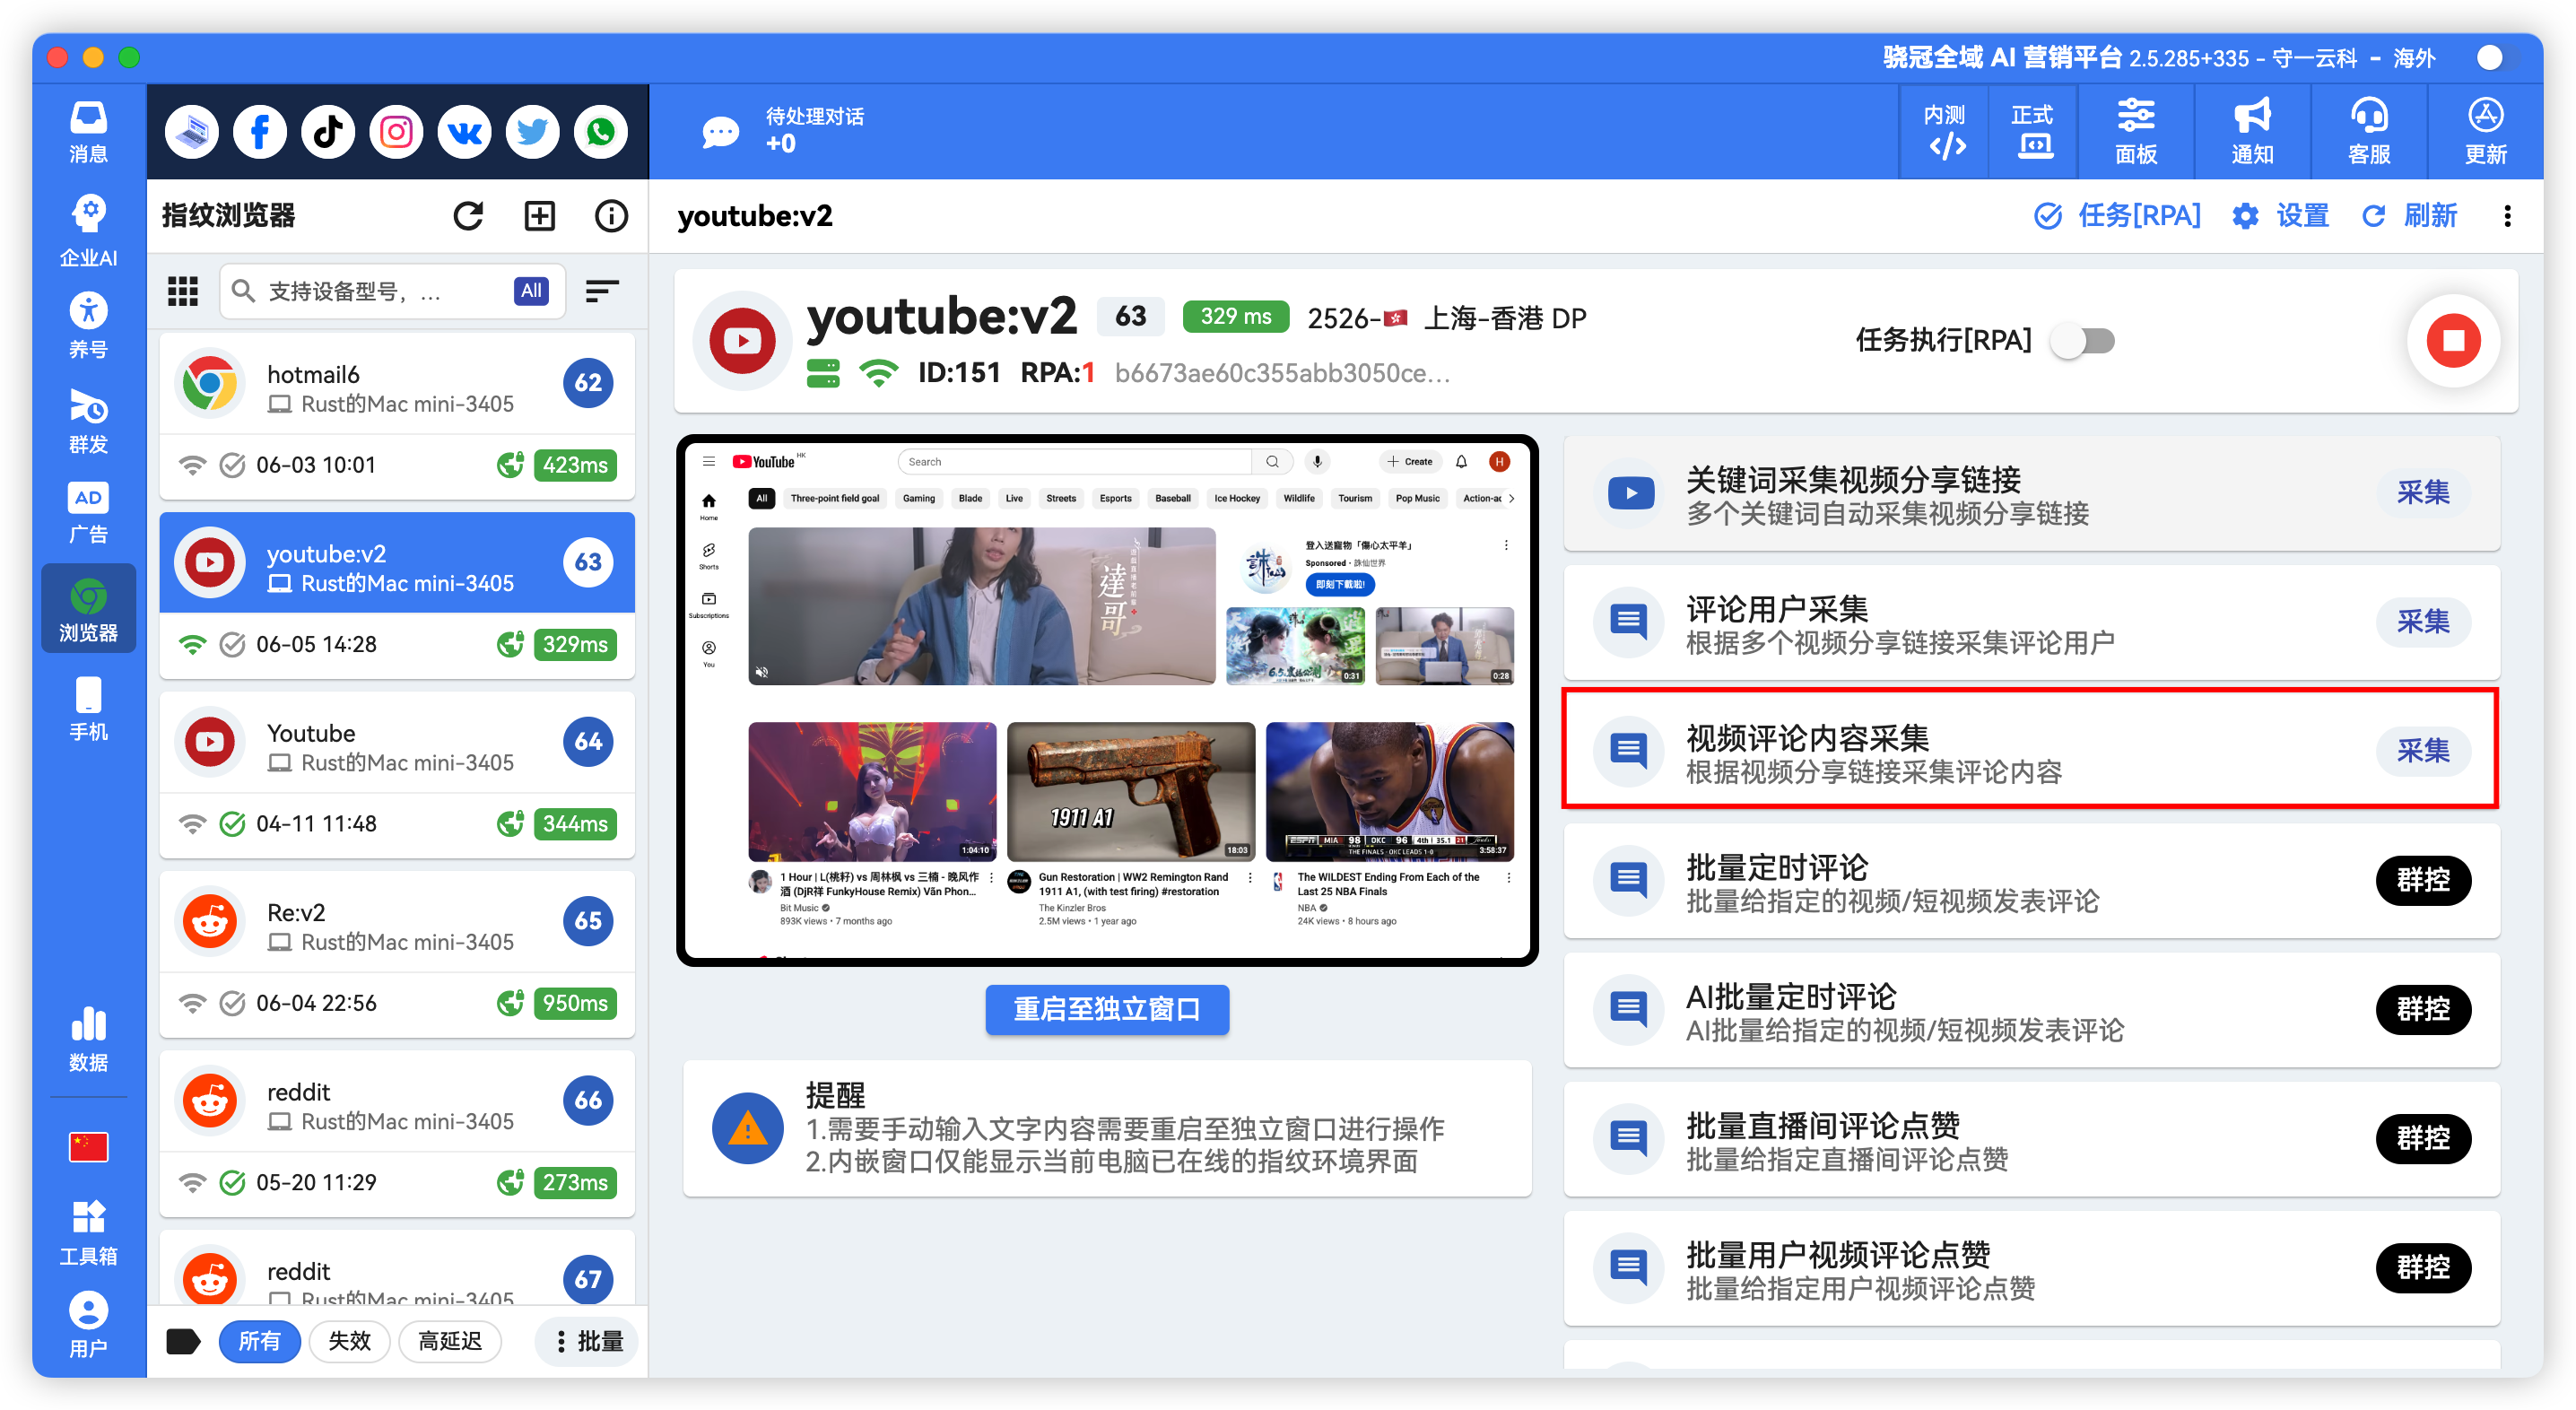The image size is (2576, 1410).
Task: Click the 更新 update icon
Action: click(x=2485, y=132)
